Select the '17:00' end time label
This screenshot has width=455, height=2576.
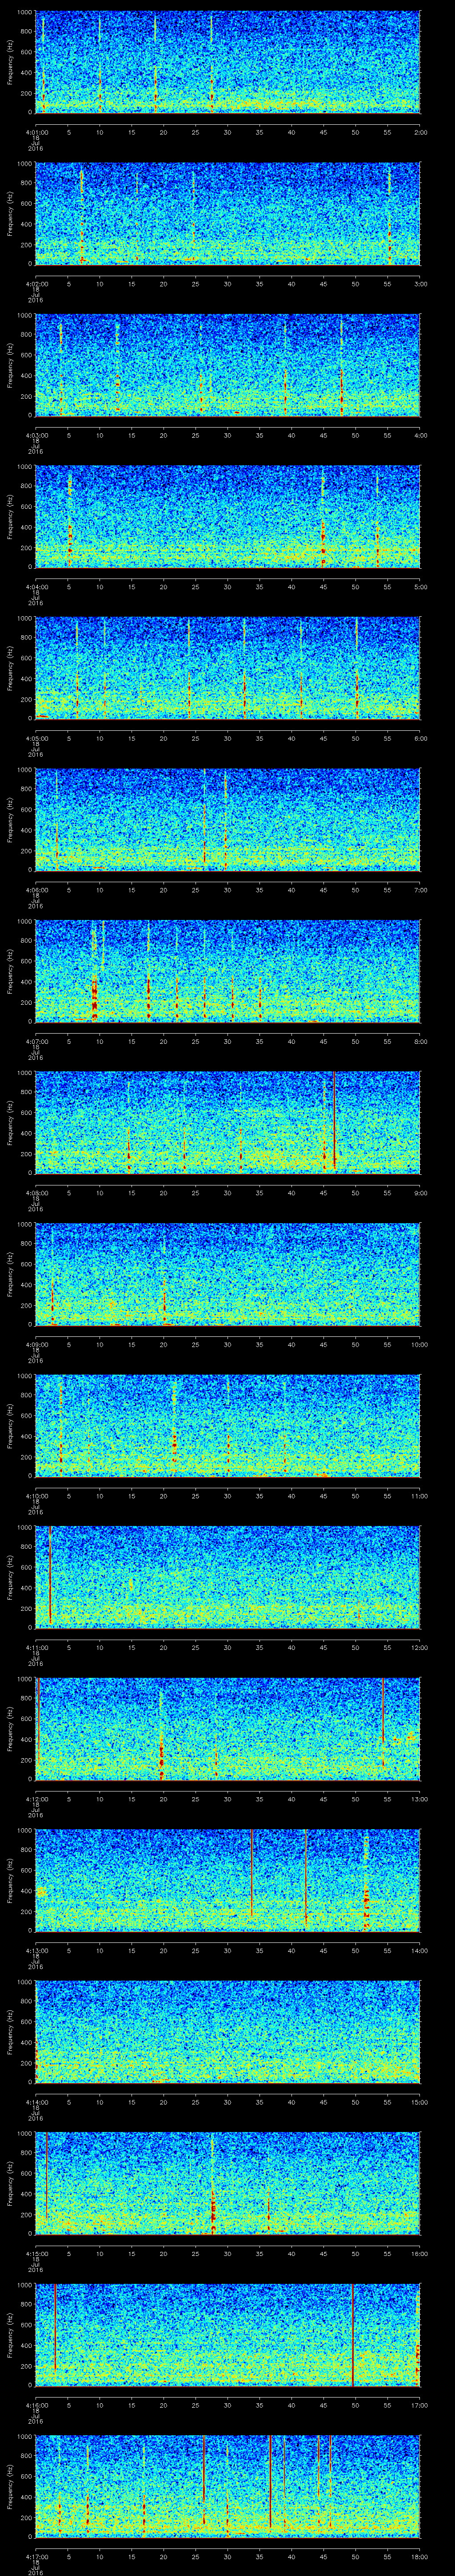point(420,2405)
